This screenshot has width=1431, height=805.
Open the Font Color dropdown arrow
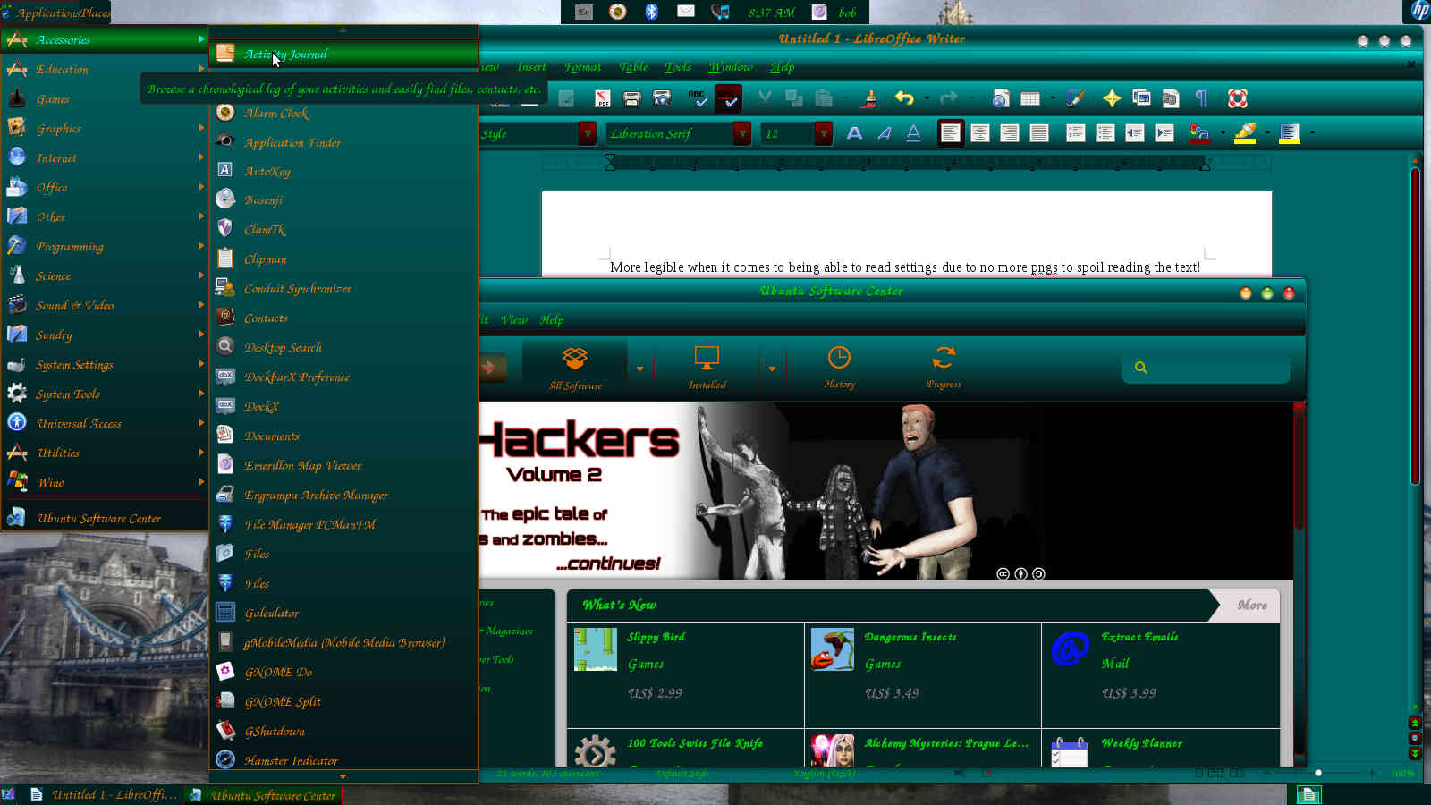coord(1222,133)
